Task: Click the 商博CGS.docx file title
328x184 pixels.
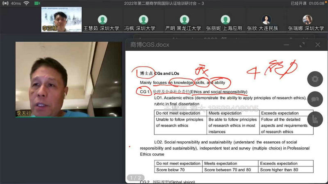Action: (x=149, y=45)
